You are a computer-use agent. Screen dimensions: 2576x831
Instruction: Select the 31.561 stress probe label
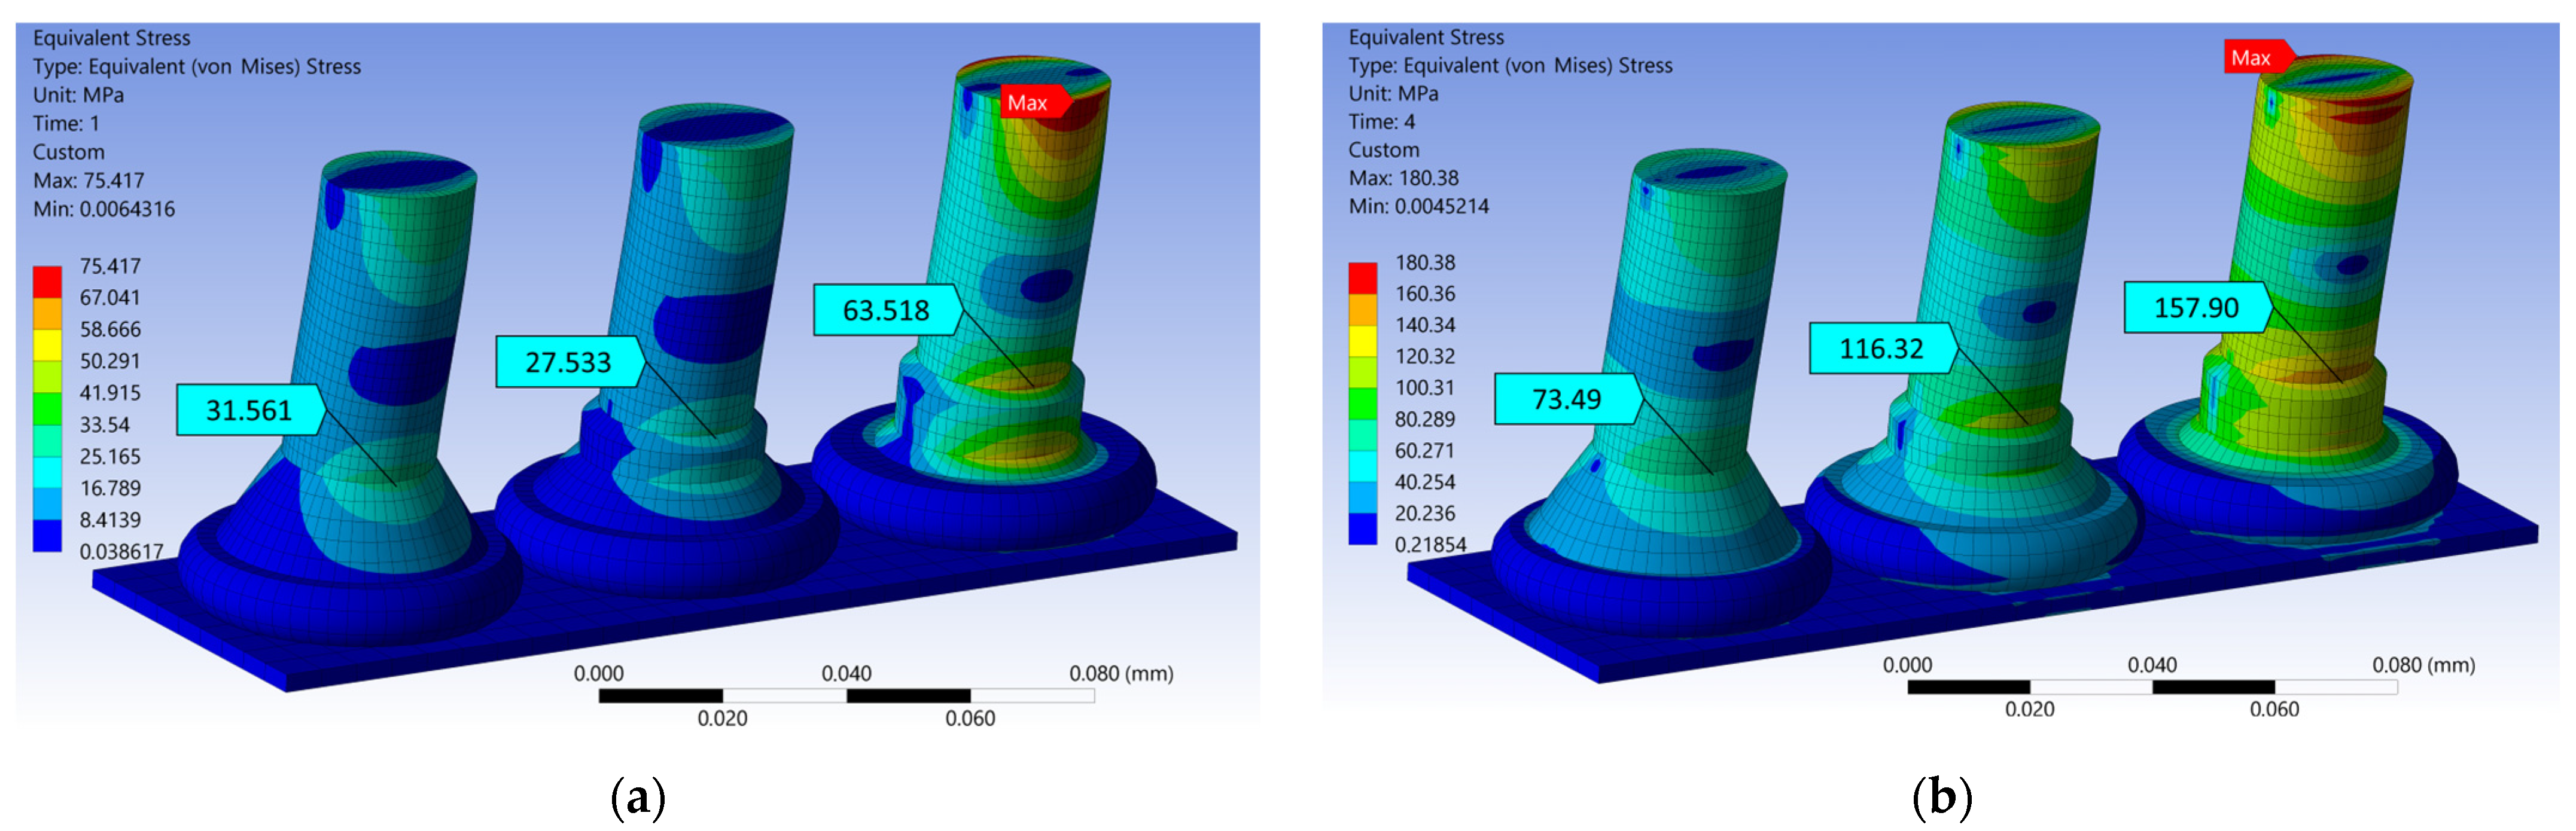(x=249, y=411)
